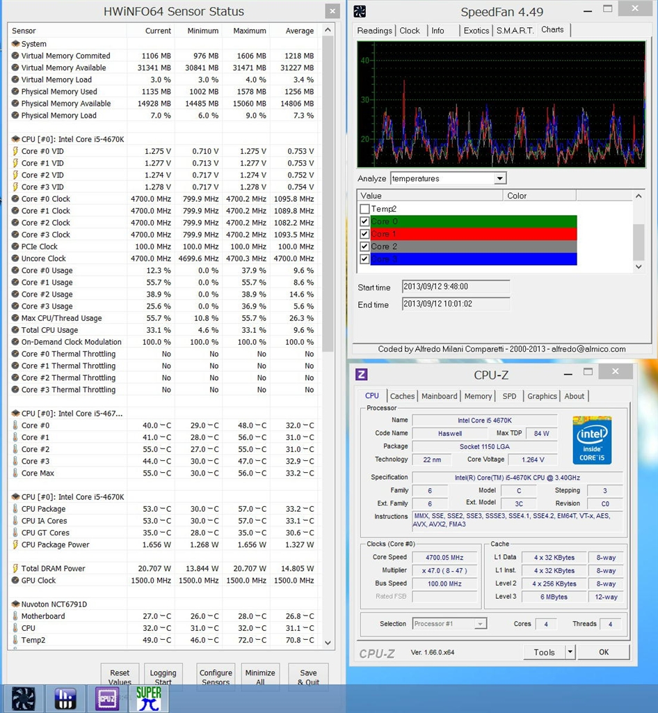Viewport: 658px width, 713px height.
Task: Uncheck the Core 1 chart checkbox
Action: point(364,234)
